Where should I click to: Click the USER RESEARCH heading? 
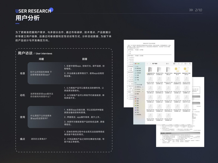pyautogui.click(x=33, y=11)
